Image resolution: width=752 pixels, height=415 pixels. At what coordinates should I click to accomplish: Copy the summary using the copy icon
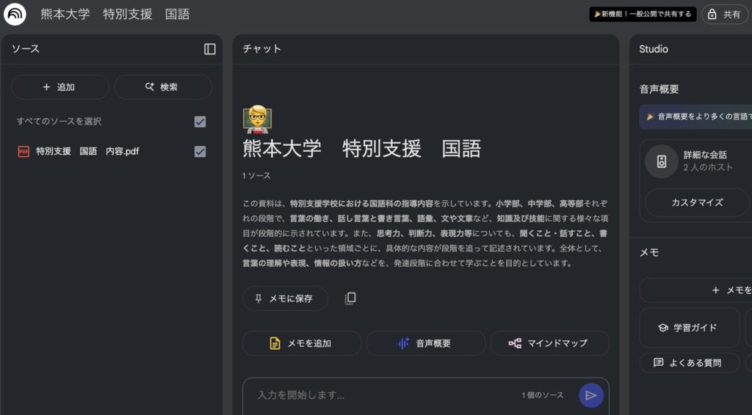coord(350,298)
